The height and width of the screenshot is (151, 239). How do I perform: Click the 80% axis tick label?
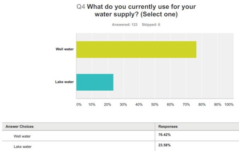click(x=202, y=104)
